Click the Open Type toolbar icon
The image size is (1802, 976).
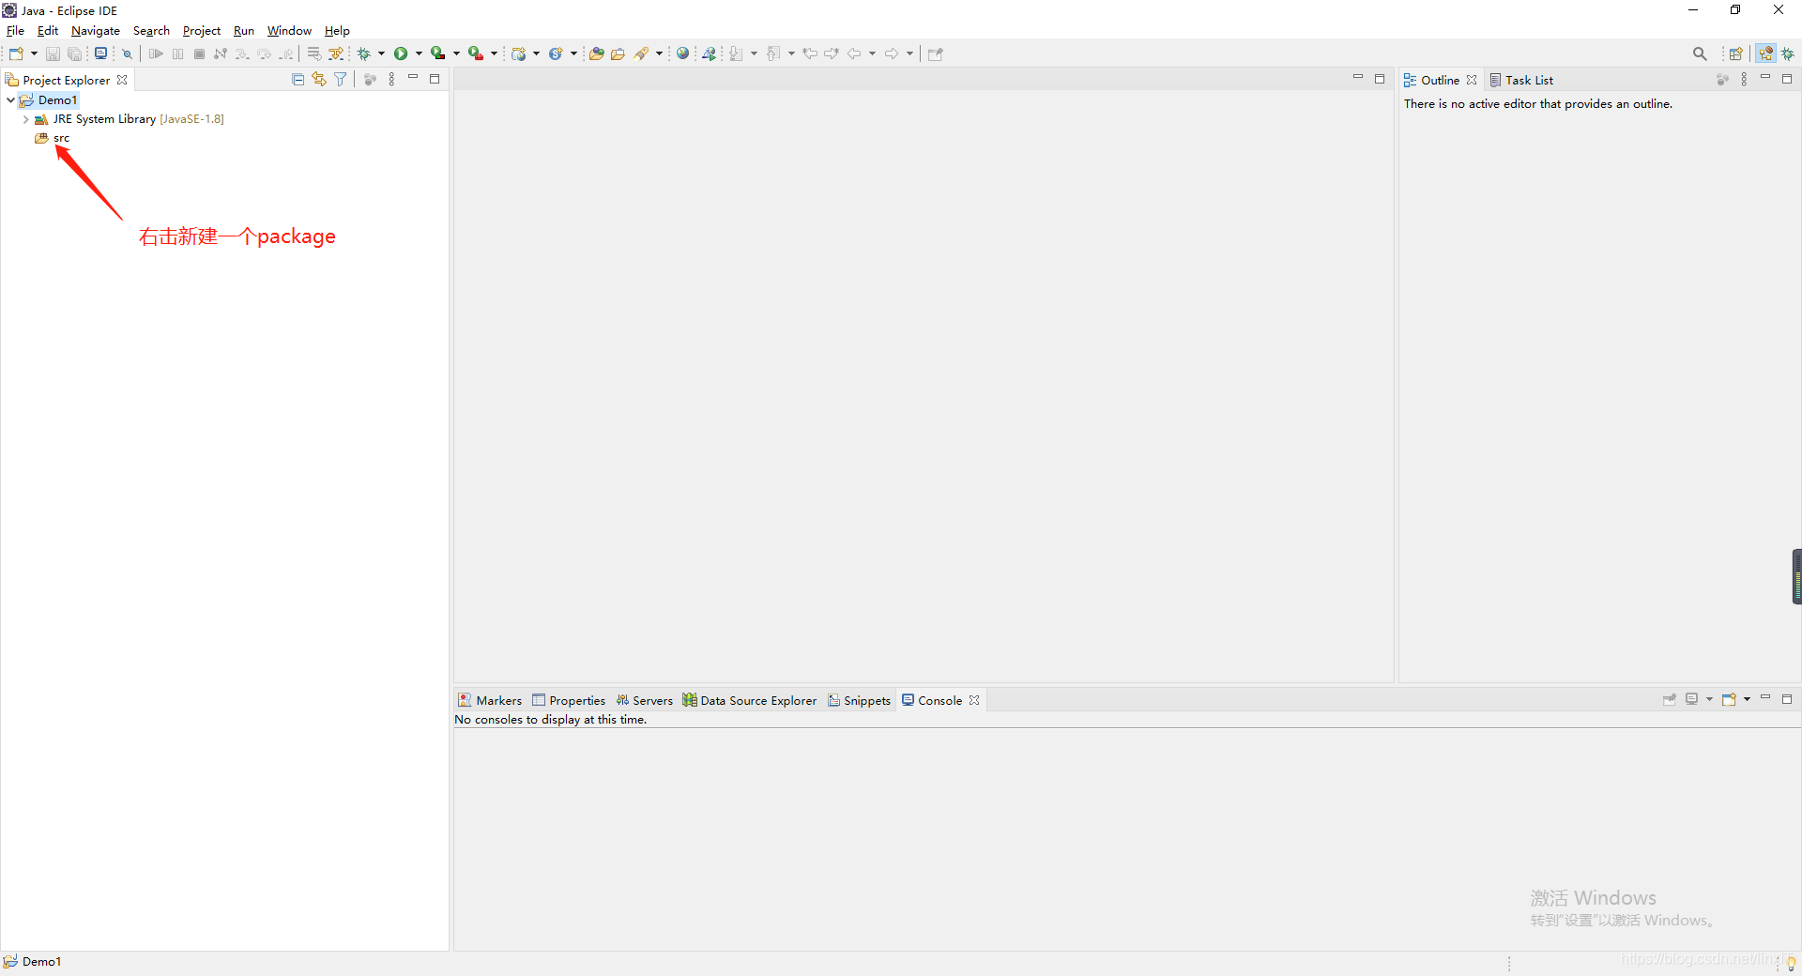click(596, 53)
